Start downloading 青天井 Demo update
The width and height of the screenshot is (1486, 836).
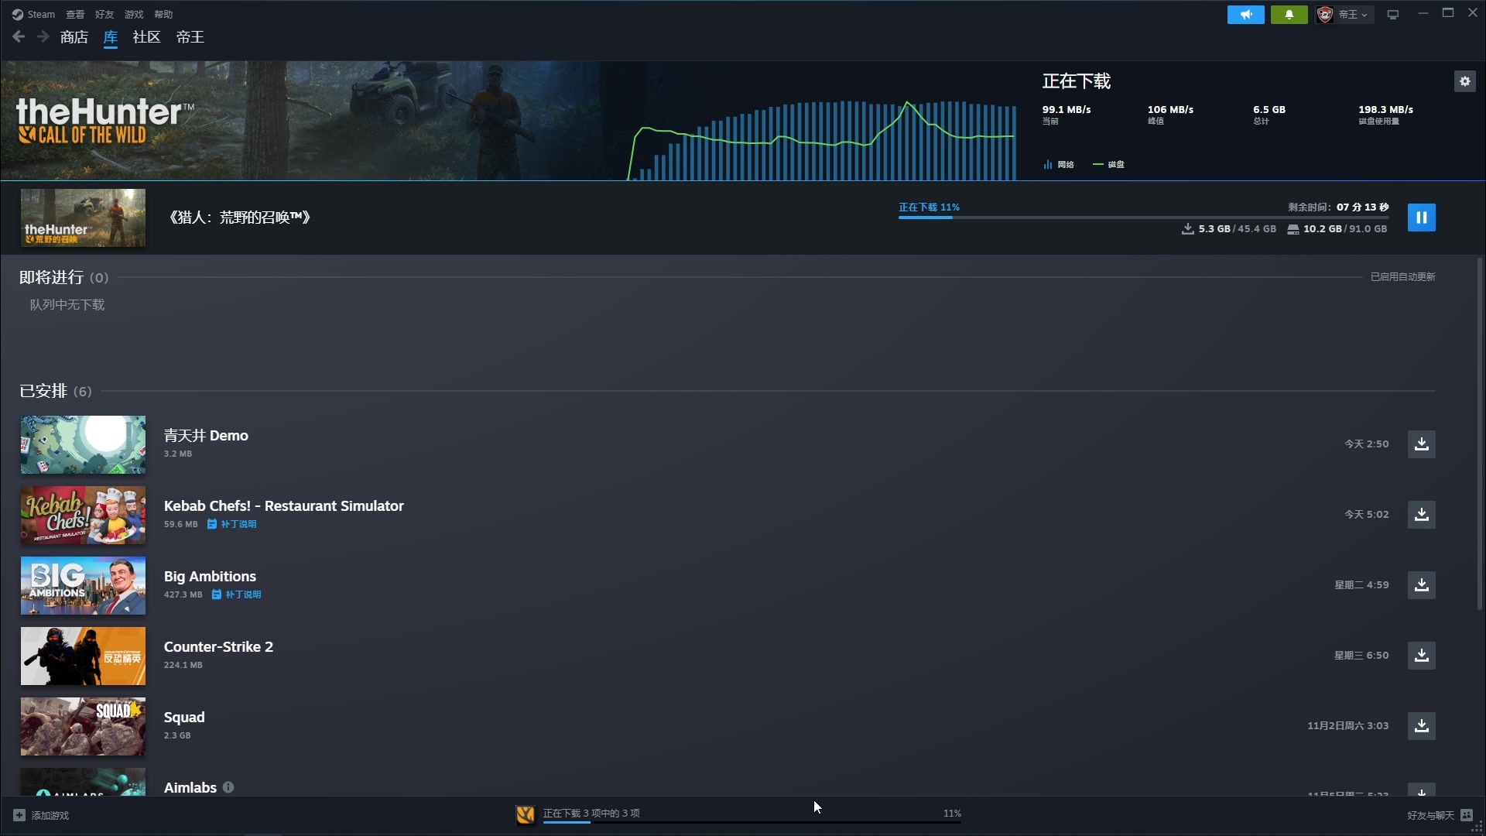click(1421, 444)
